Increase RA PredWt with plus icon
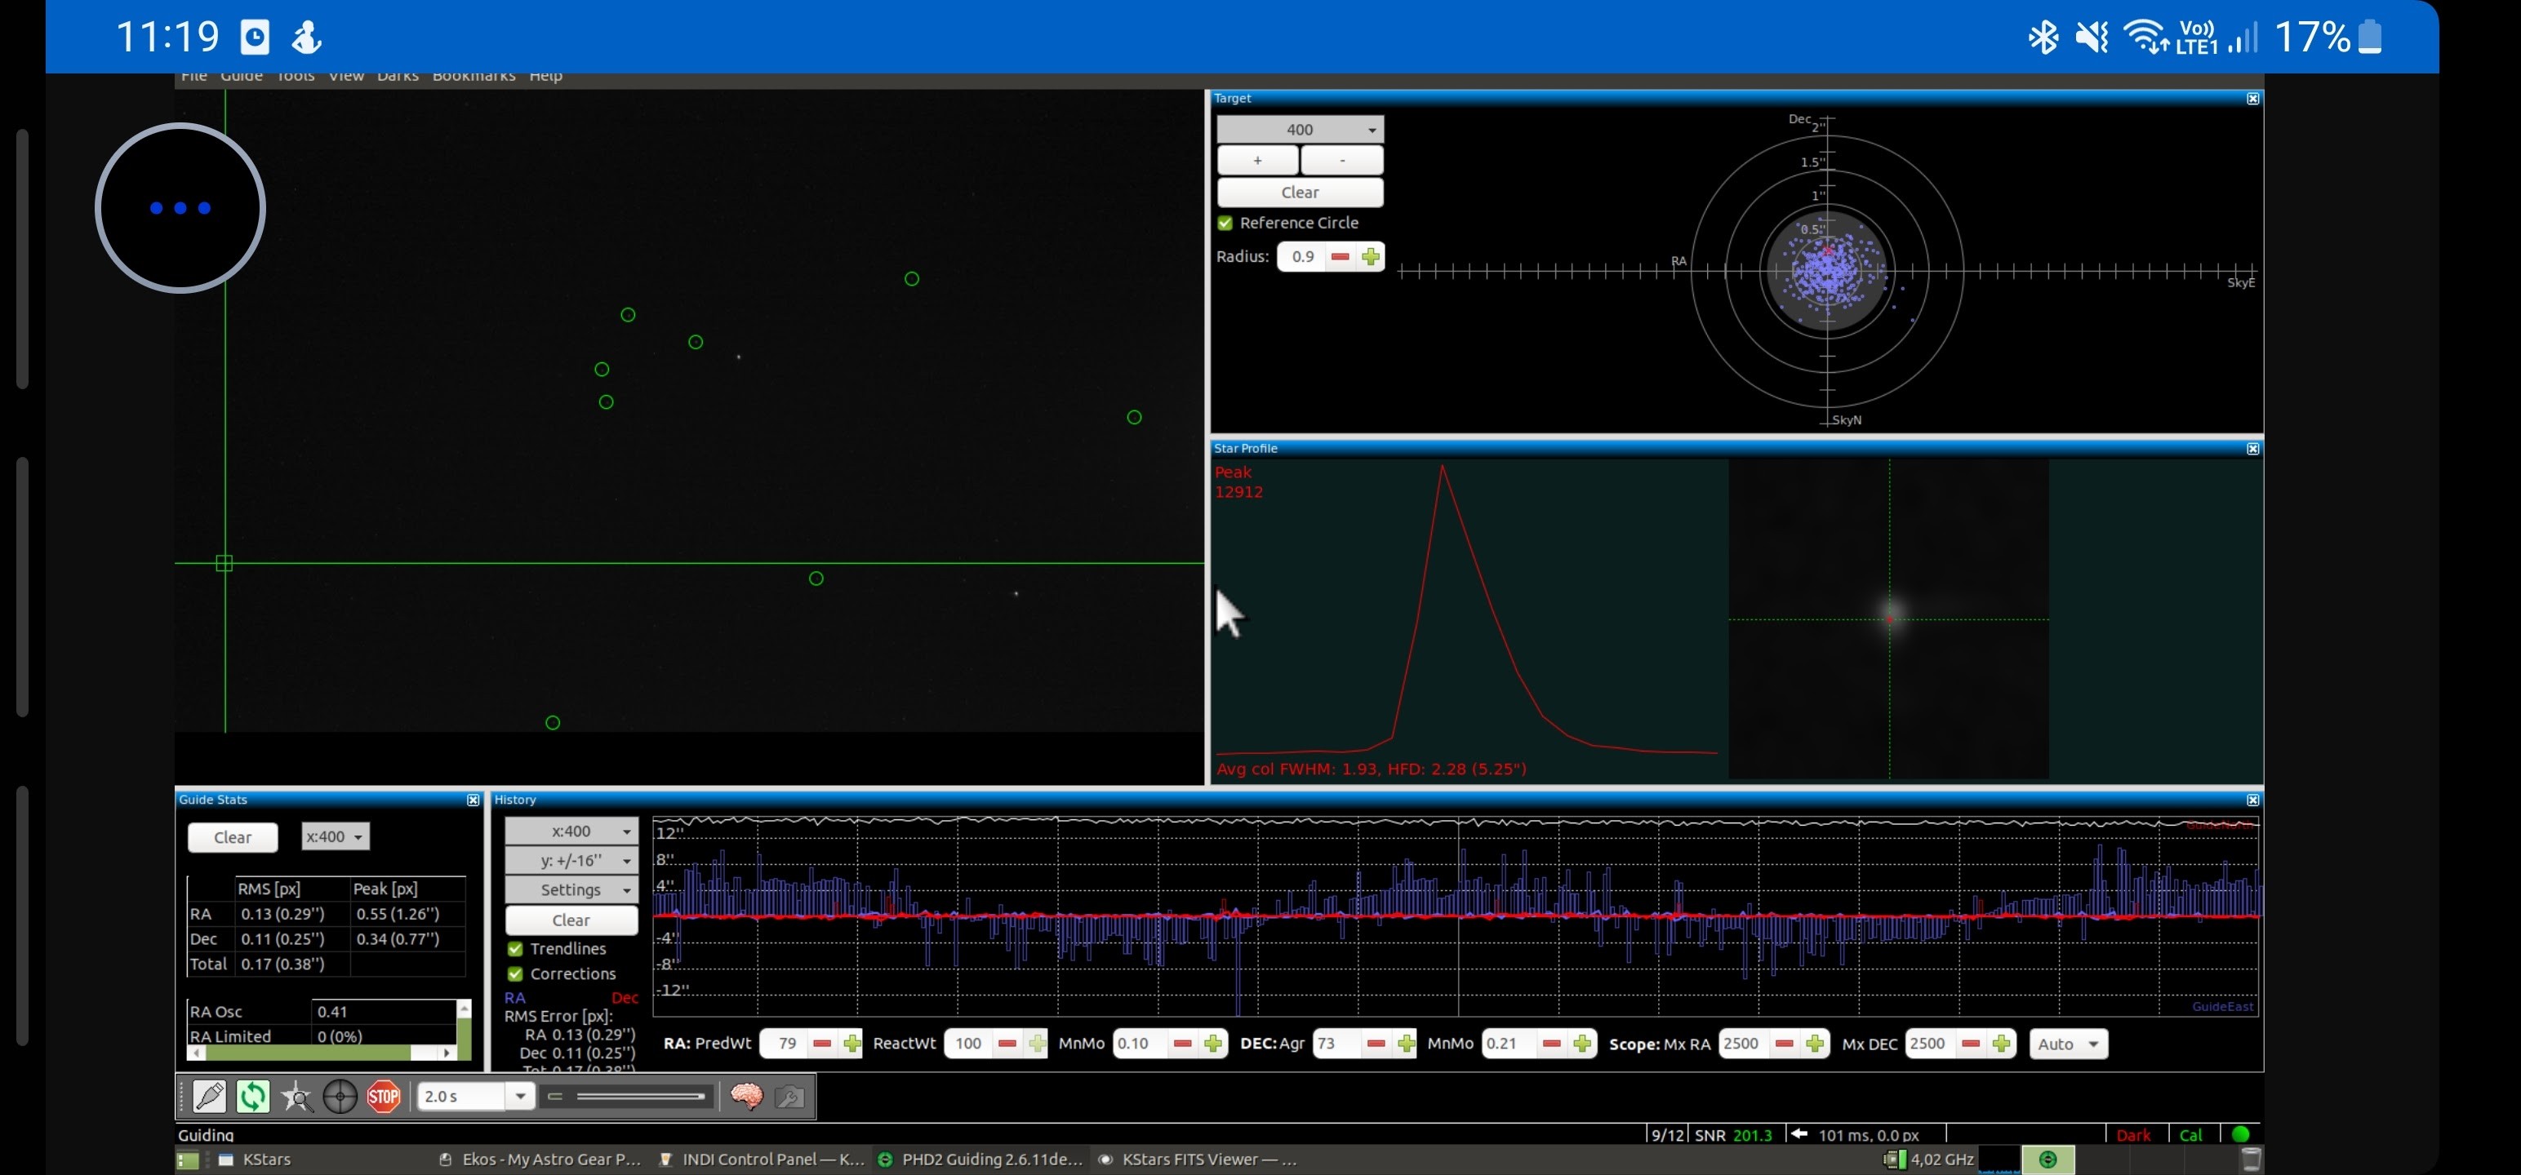This screenshot has height=1175, width=2521. [851, 1044]
